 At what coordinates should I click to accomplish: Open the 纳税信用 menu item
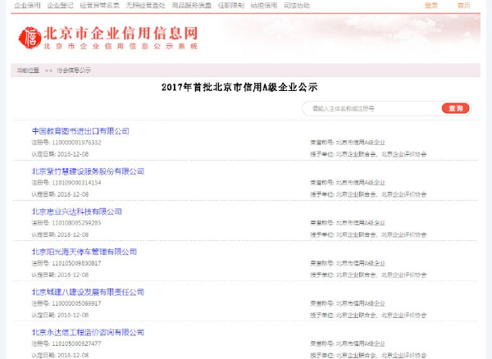(263, 6)
